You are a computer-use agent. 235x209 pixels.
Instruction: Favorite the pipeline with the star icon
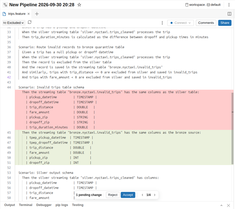pyautogui.click(x=79, y=5)
